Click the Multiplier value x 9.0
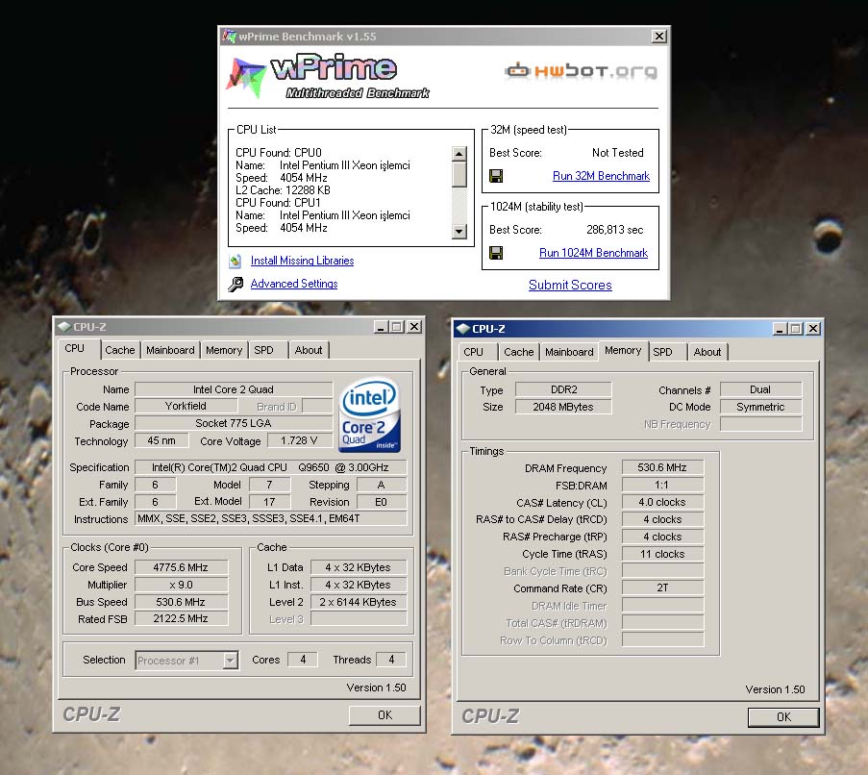 [181, 585]
